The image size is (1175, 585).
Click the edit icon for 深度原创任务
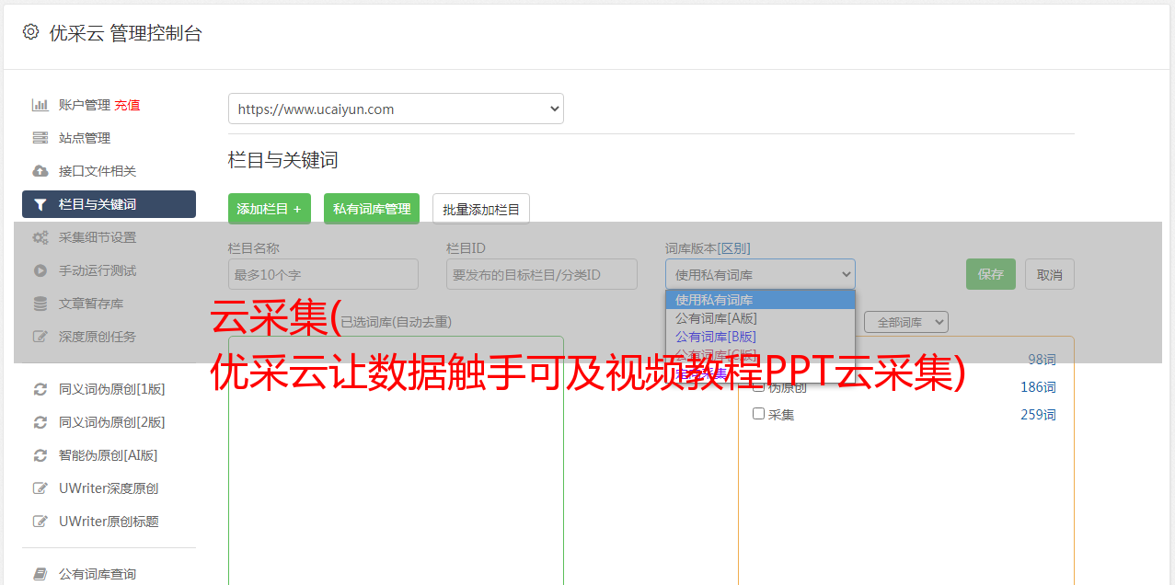(x=40, y=337)
